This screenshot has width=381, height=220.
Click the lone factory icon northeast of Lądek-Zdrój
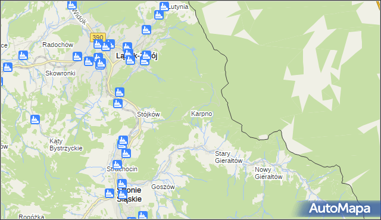click(146, 30)
